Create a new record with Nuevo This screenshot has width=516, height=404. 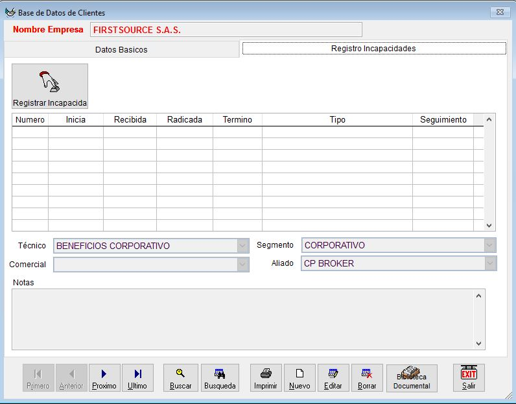tap(299, 377)
